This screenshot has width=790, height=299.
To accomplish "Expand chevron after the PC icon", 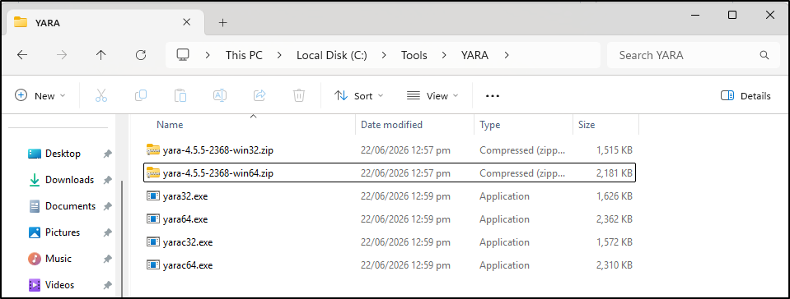I will pos(208,55).
